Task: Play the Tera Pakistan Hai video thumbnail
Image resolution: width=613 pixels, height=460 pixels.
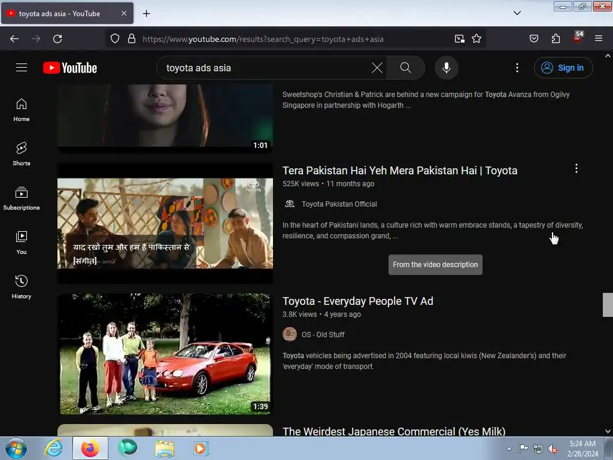Action: (x=165, y=223)
